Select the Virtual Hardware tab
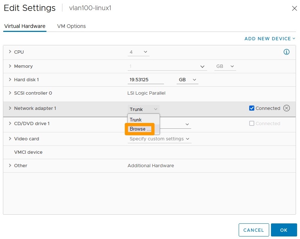This screenshot has height=239, width=300. [25, 26]
